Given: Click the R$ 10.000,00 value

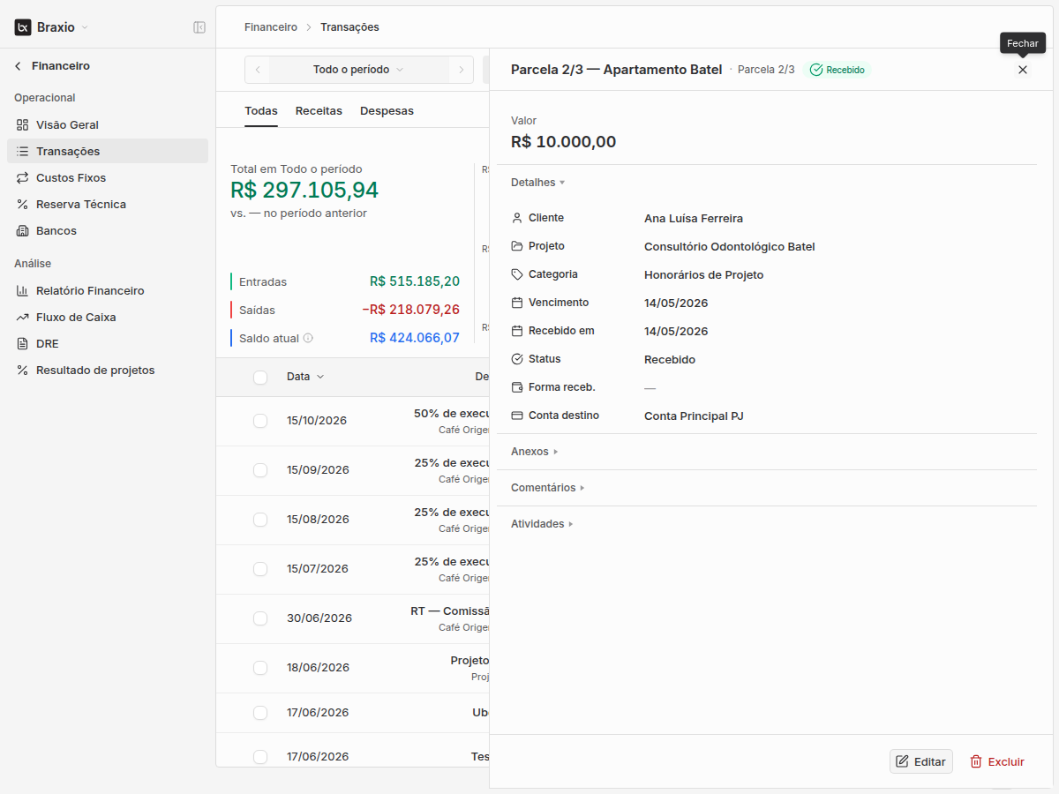Looking at the screenshot, I should [x=564, y=142].
